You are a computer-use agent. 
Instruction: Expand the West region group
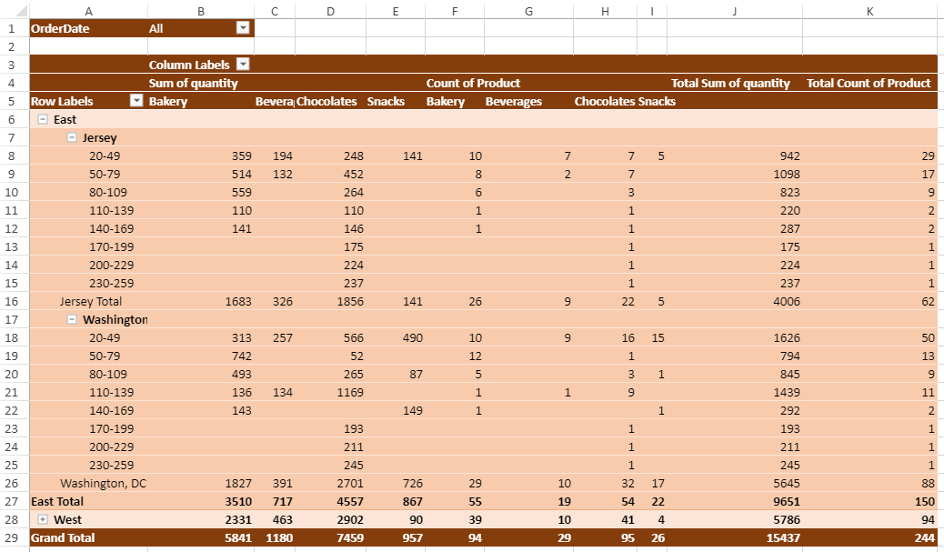coord(42,519)
